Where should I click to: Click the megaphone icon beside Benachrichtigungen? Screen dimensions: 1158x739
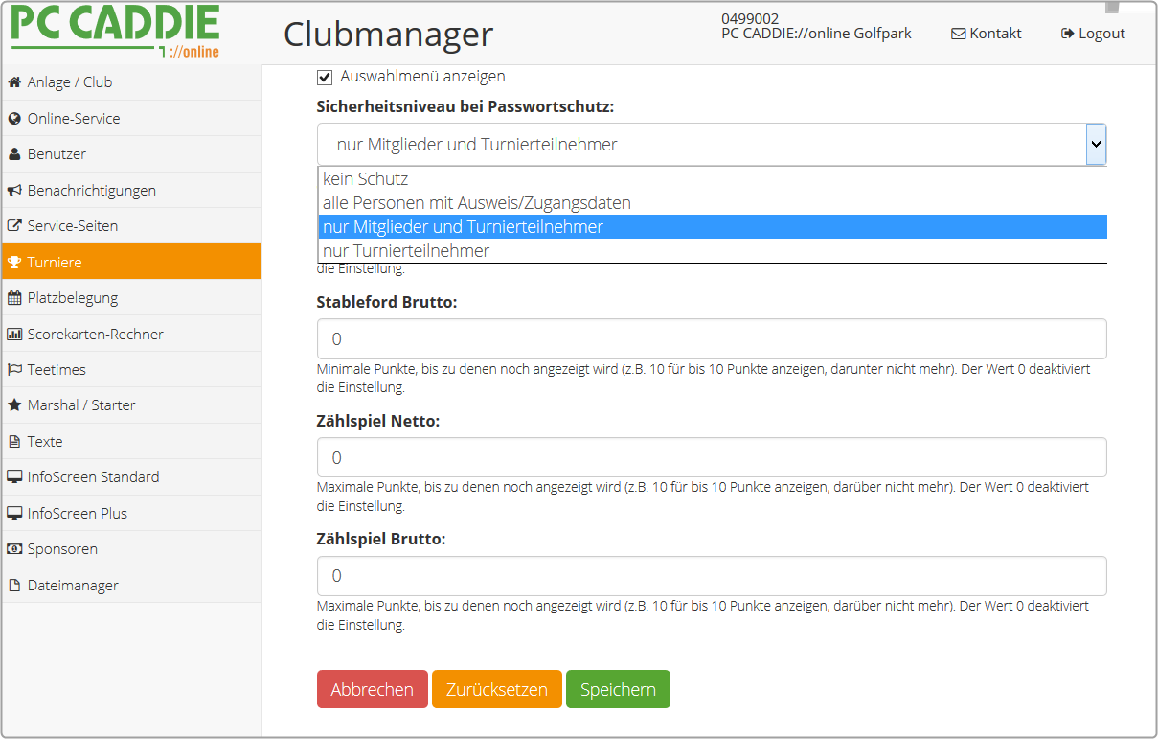[14, 191]
